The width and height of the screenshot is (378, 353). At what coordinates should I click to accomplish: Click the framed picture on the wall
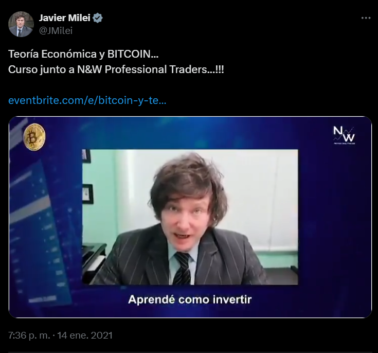[x=87, y=194]
